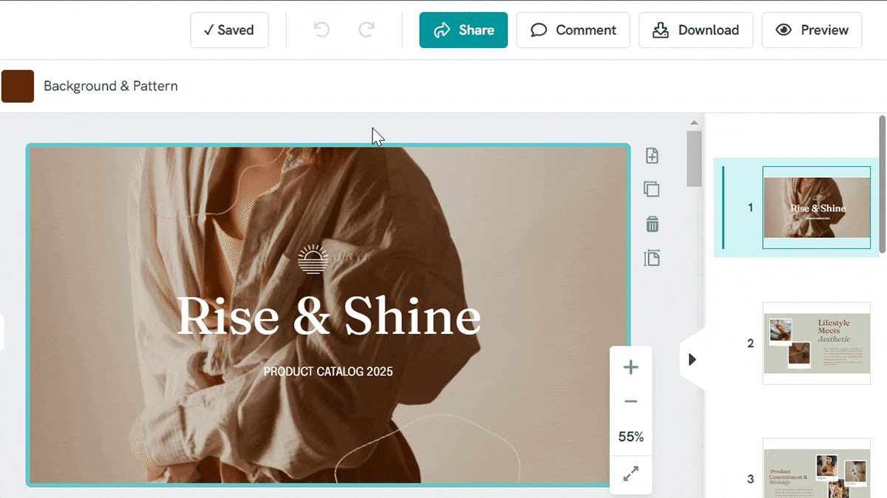Open the zoom level 55% selector

tap(631, 436)
